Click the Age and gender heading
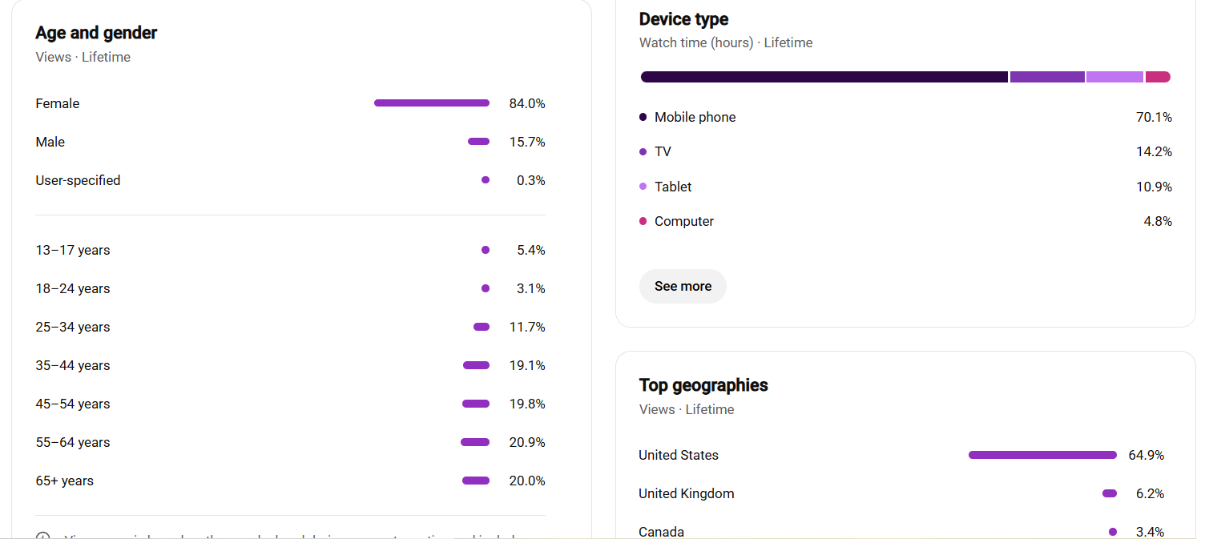This screenshot has width=1205, height=539. pyautogui.click(x=96, y=33)
